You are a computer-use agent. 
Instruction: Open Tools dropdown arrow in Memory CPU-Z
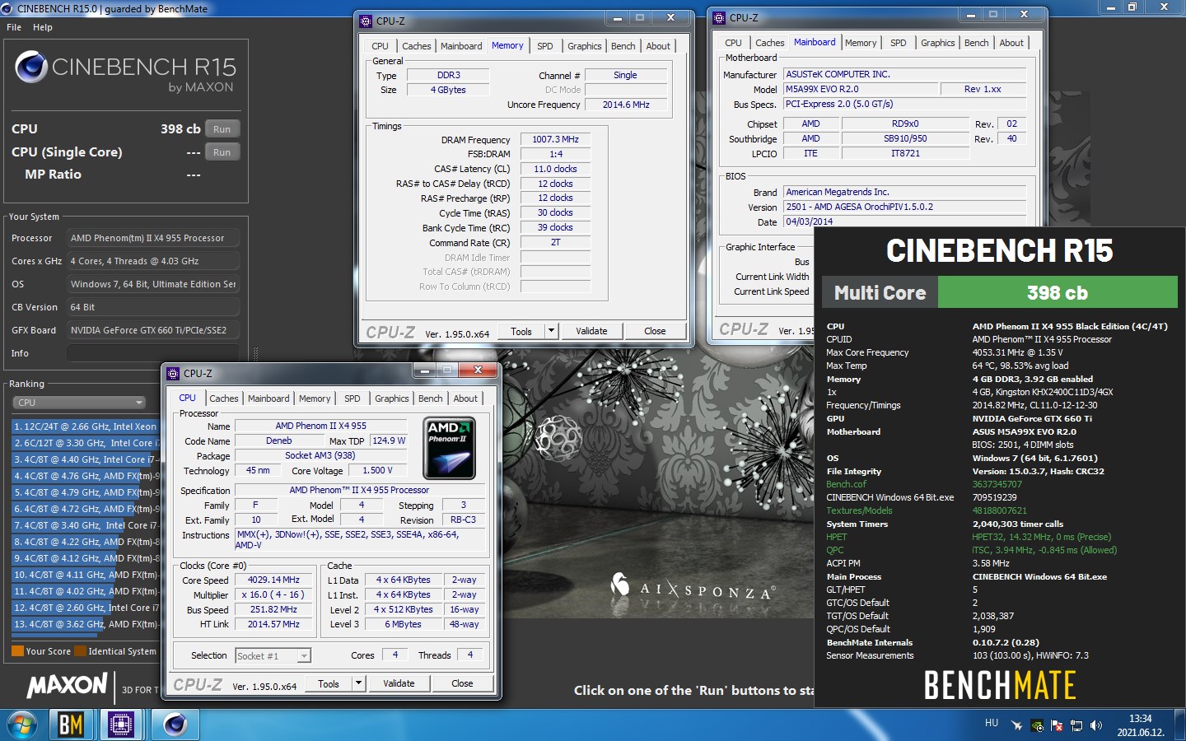[x=552, y=331]
